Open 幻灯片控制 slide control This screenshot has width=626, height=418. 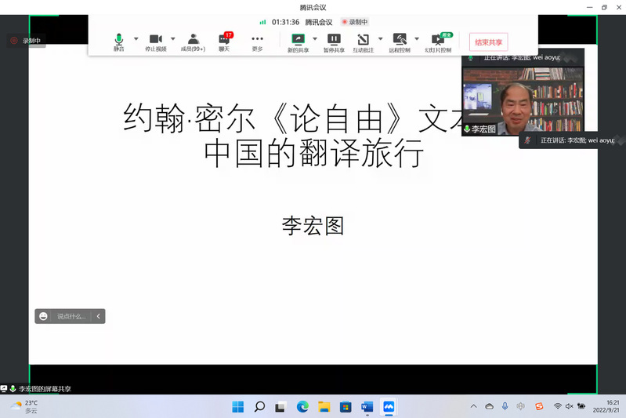point(438,42)
